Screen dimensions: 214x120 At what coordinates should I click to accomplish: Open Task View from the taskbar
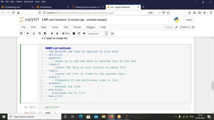(x=73, y=117)
